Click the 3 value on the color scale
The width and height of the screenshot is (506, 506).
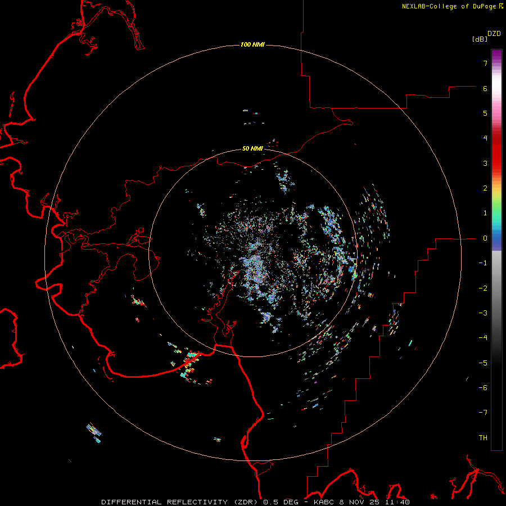tap(485, 163)
